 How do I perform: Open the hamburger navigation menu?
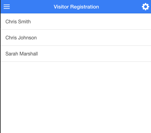point(7,7)
